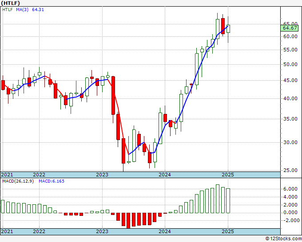Click the 2.000 MACD axis label

(x=290, y=205)
